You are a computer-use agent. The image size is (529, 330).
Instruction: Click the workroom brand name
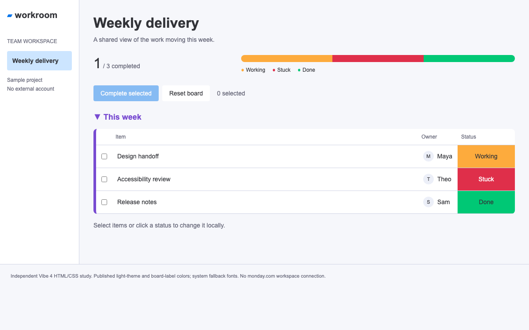point(36,15)
